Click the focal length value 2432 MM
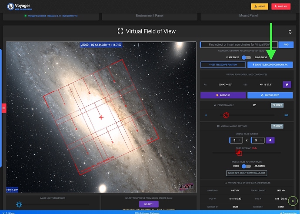Image resolution: width=300 pixels, height=214 pixels. (x=281, y=191)
